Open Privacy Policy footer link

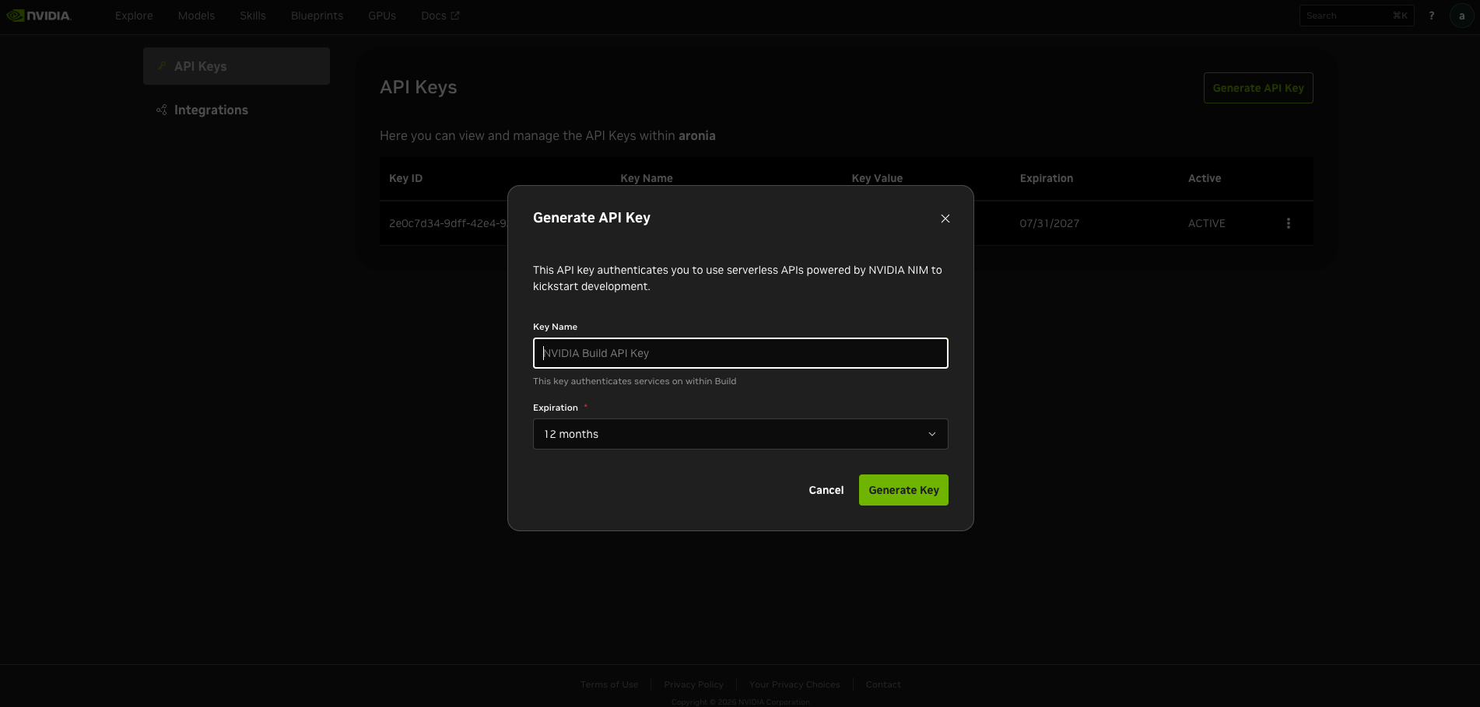tap(694, 684)
